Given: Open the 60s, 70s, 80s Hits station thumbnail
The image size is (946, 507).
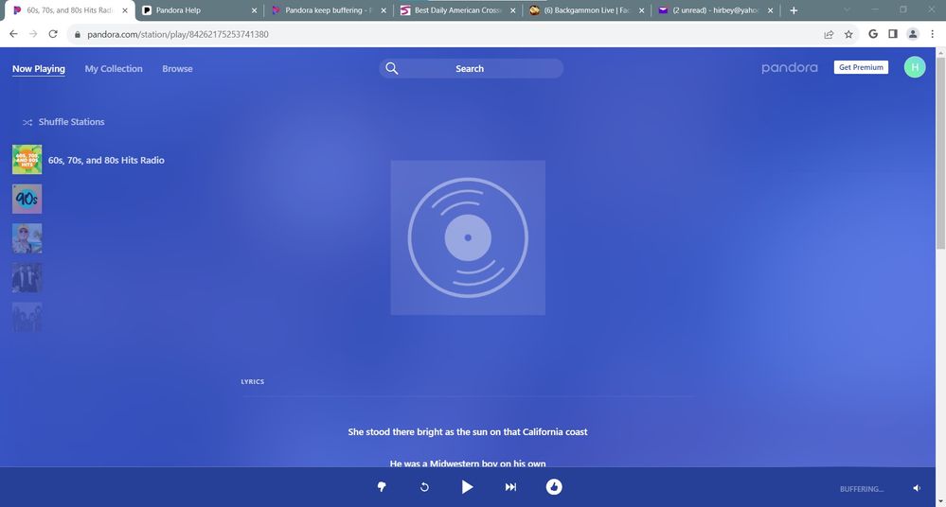Looking at the screenshot, I should pyautogui.click(x=27, y=160).
